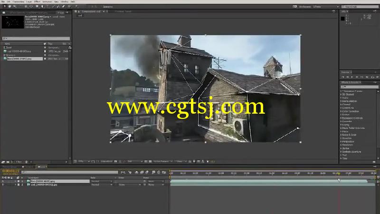Toggle viewer mask and shape path visibility
380x214 pixels.
(97, 161)
